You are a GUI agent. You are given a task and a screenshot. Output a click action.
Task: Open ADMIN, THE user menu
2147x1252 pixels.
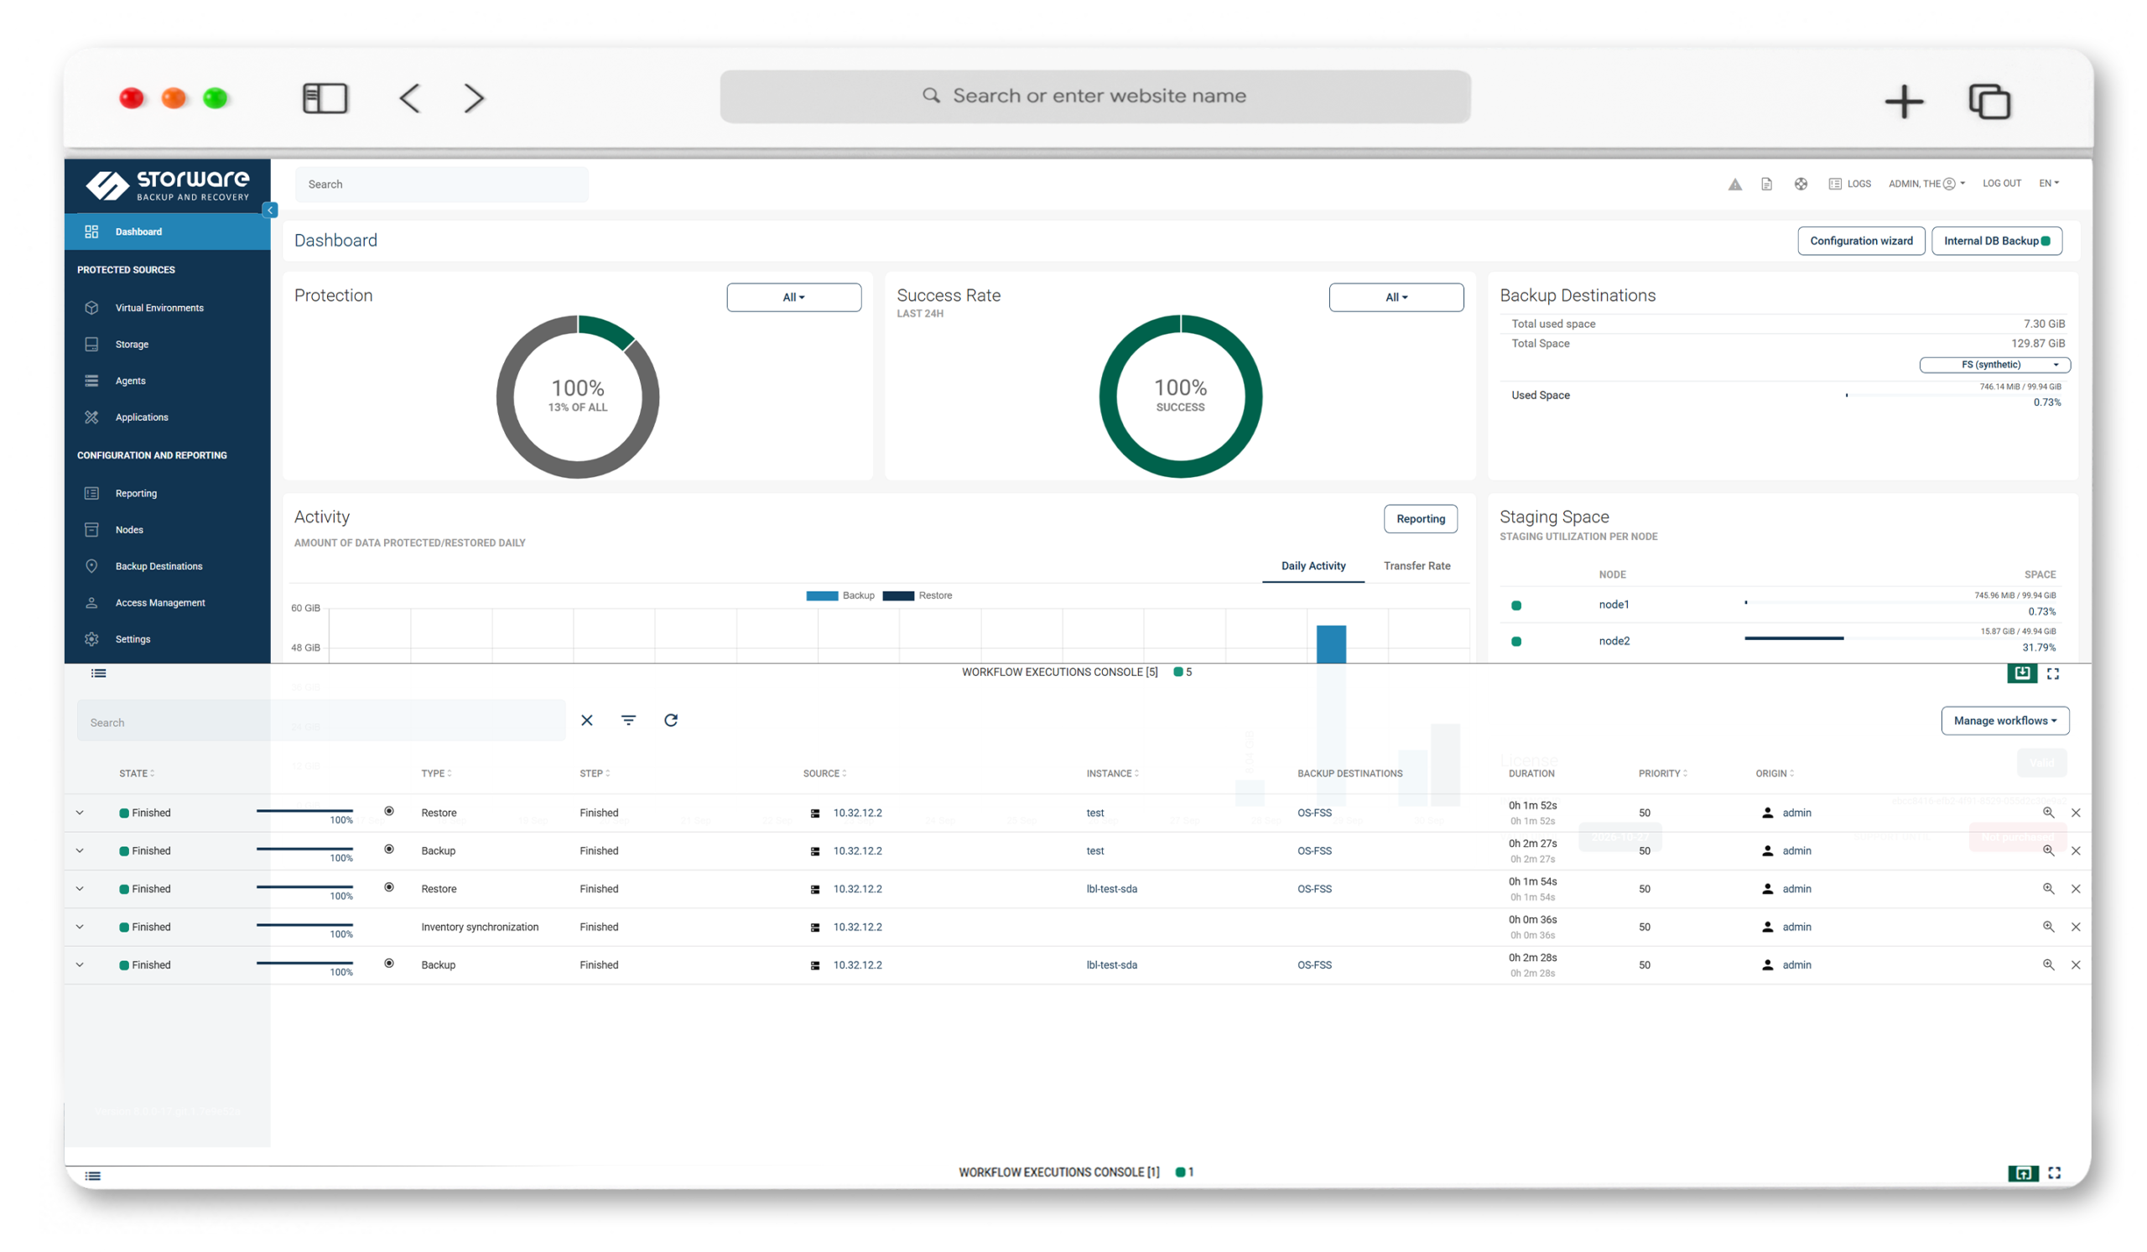click(x=1926, y=184)
